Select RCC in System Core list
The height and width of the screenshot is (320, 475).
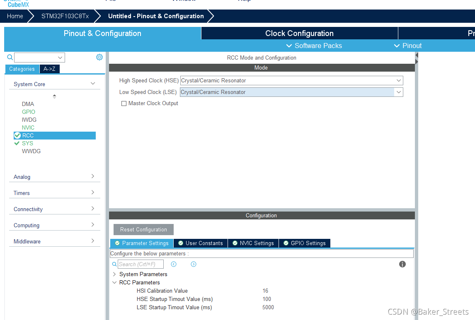[x=55, y=135]
